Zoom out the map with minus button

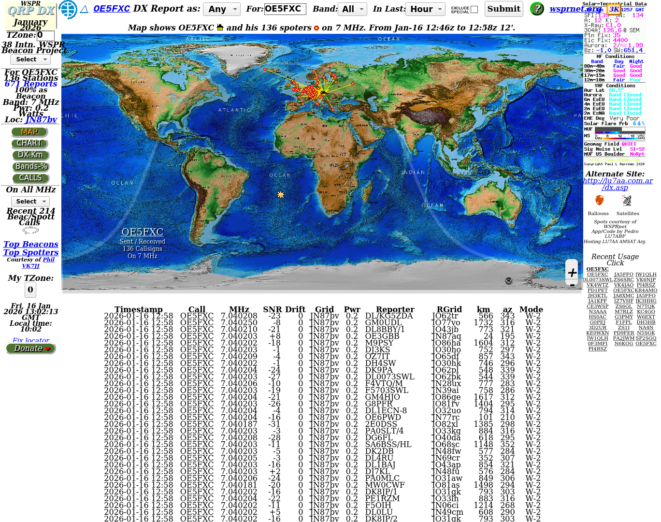tap(572, 286)
